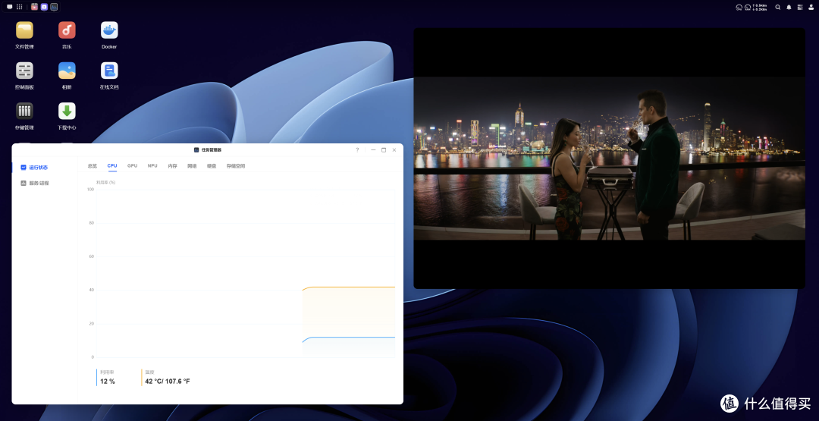
Task: Click the show desktop icon in top bar
Action: [9, 7]
